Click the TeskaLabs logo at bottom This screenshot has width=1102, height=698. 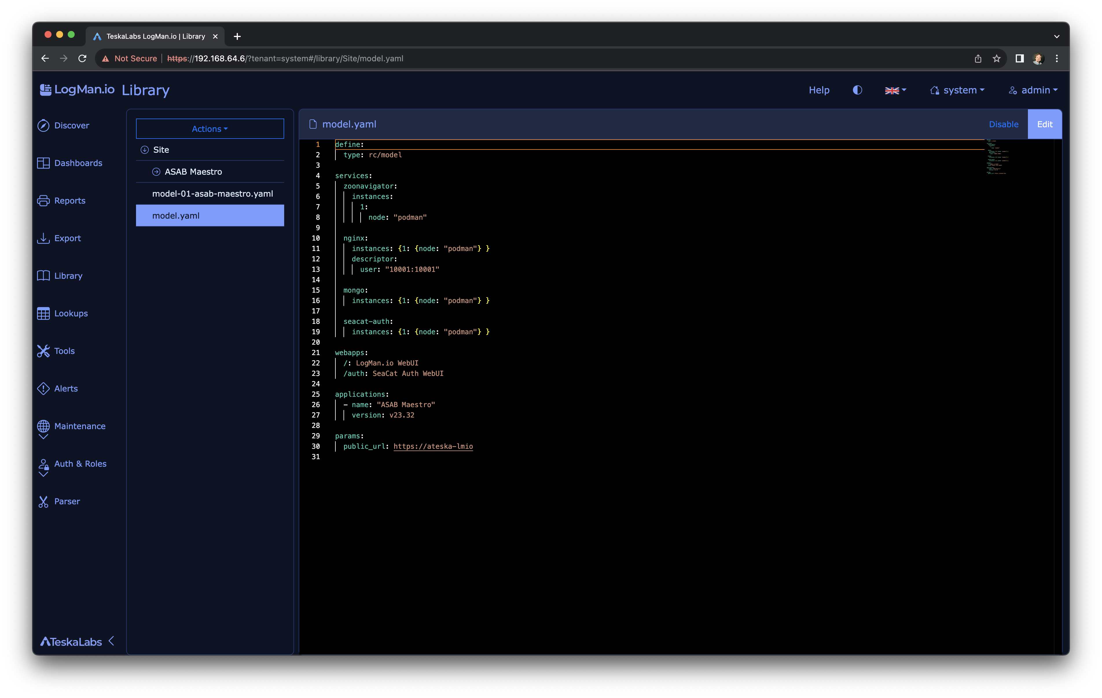(71, 642)
